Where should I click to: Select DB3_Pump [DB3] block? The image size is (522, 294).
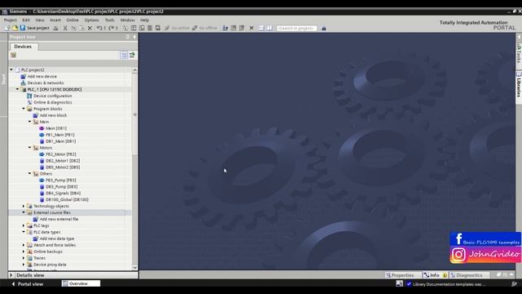tap(62, 187)
